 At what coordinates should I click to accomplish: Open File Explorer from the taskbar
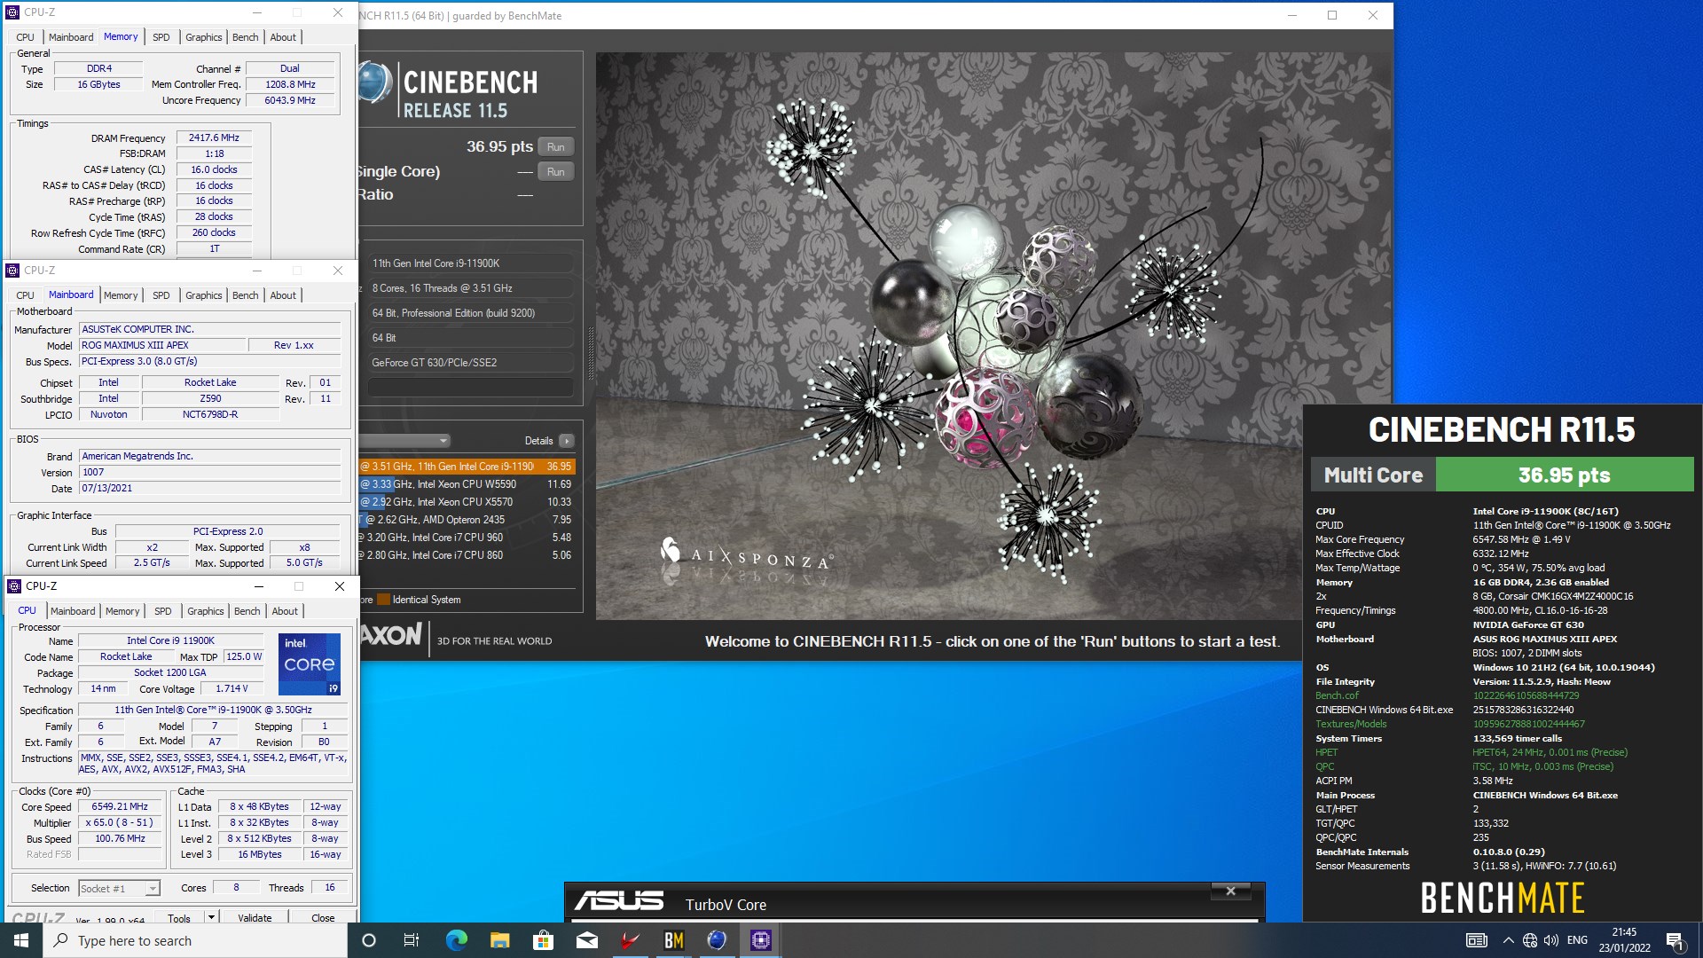click(x=499, y=940)
